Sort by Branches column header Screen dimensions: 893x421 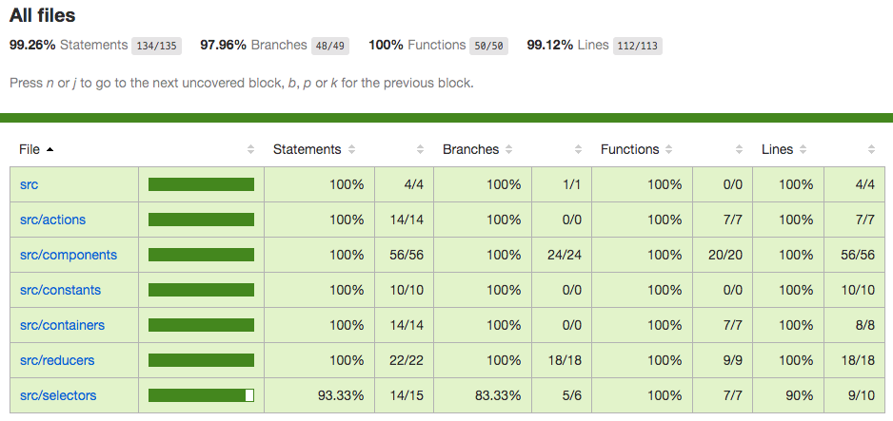click(470, 149)
